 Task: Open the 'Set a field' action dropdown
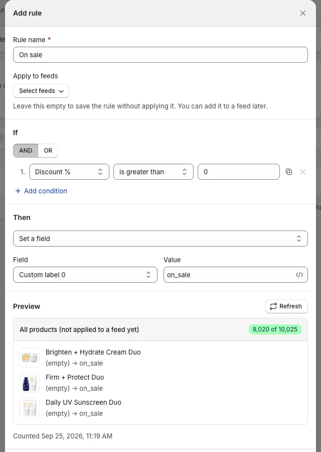(160, 239)
